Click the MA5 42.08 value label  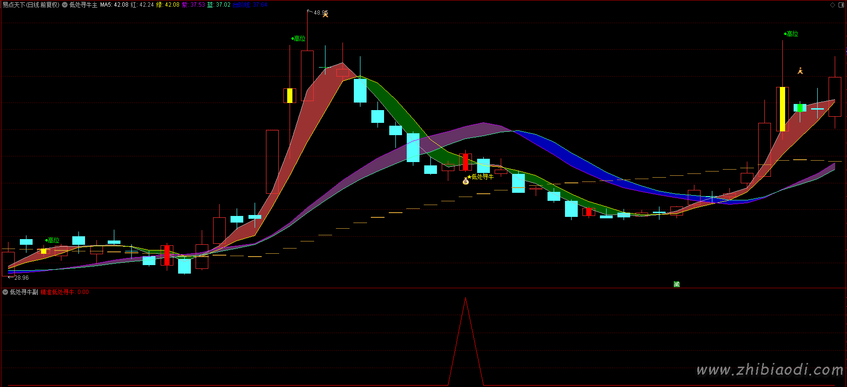coord(114,5)
